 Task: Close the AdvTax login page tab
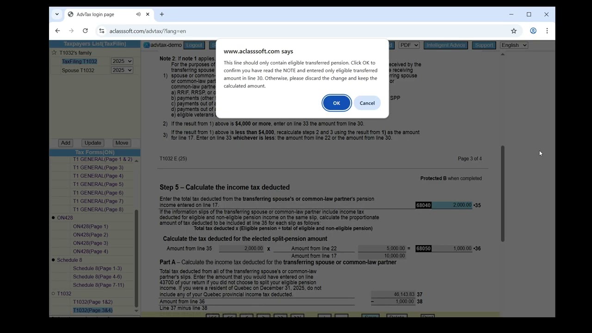[148, 14]
